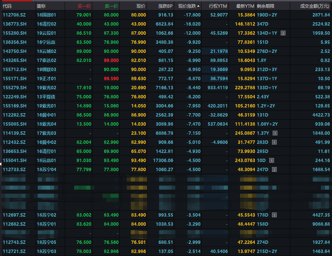The height and width of the screenshot is (256, 332).
Task: Open the 16宁远高 bond name
Action: pos(46,42)
